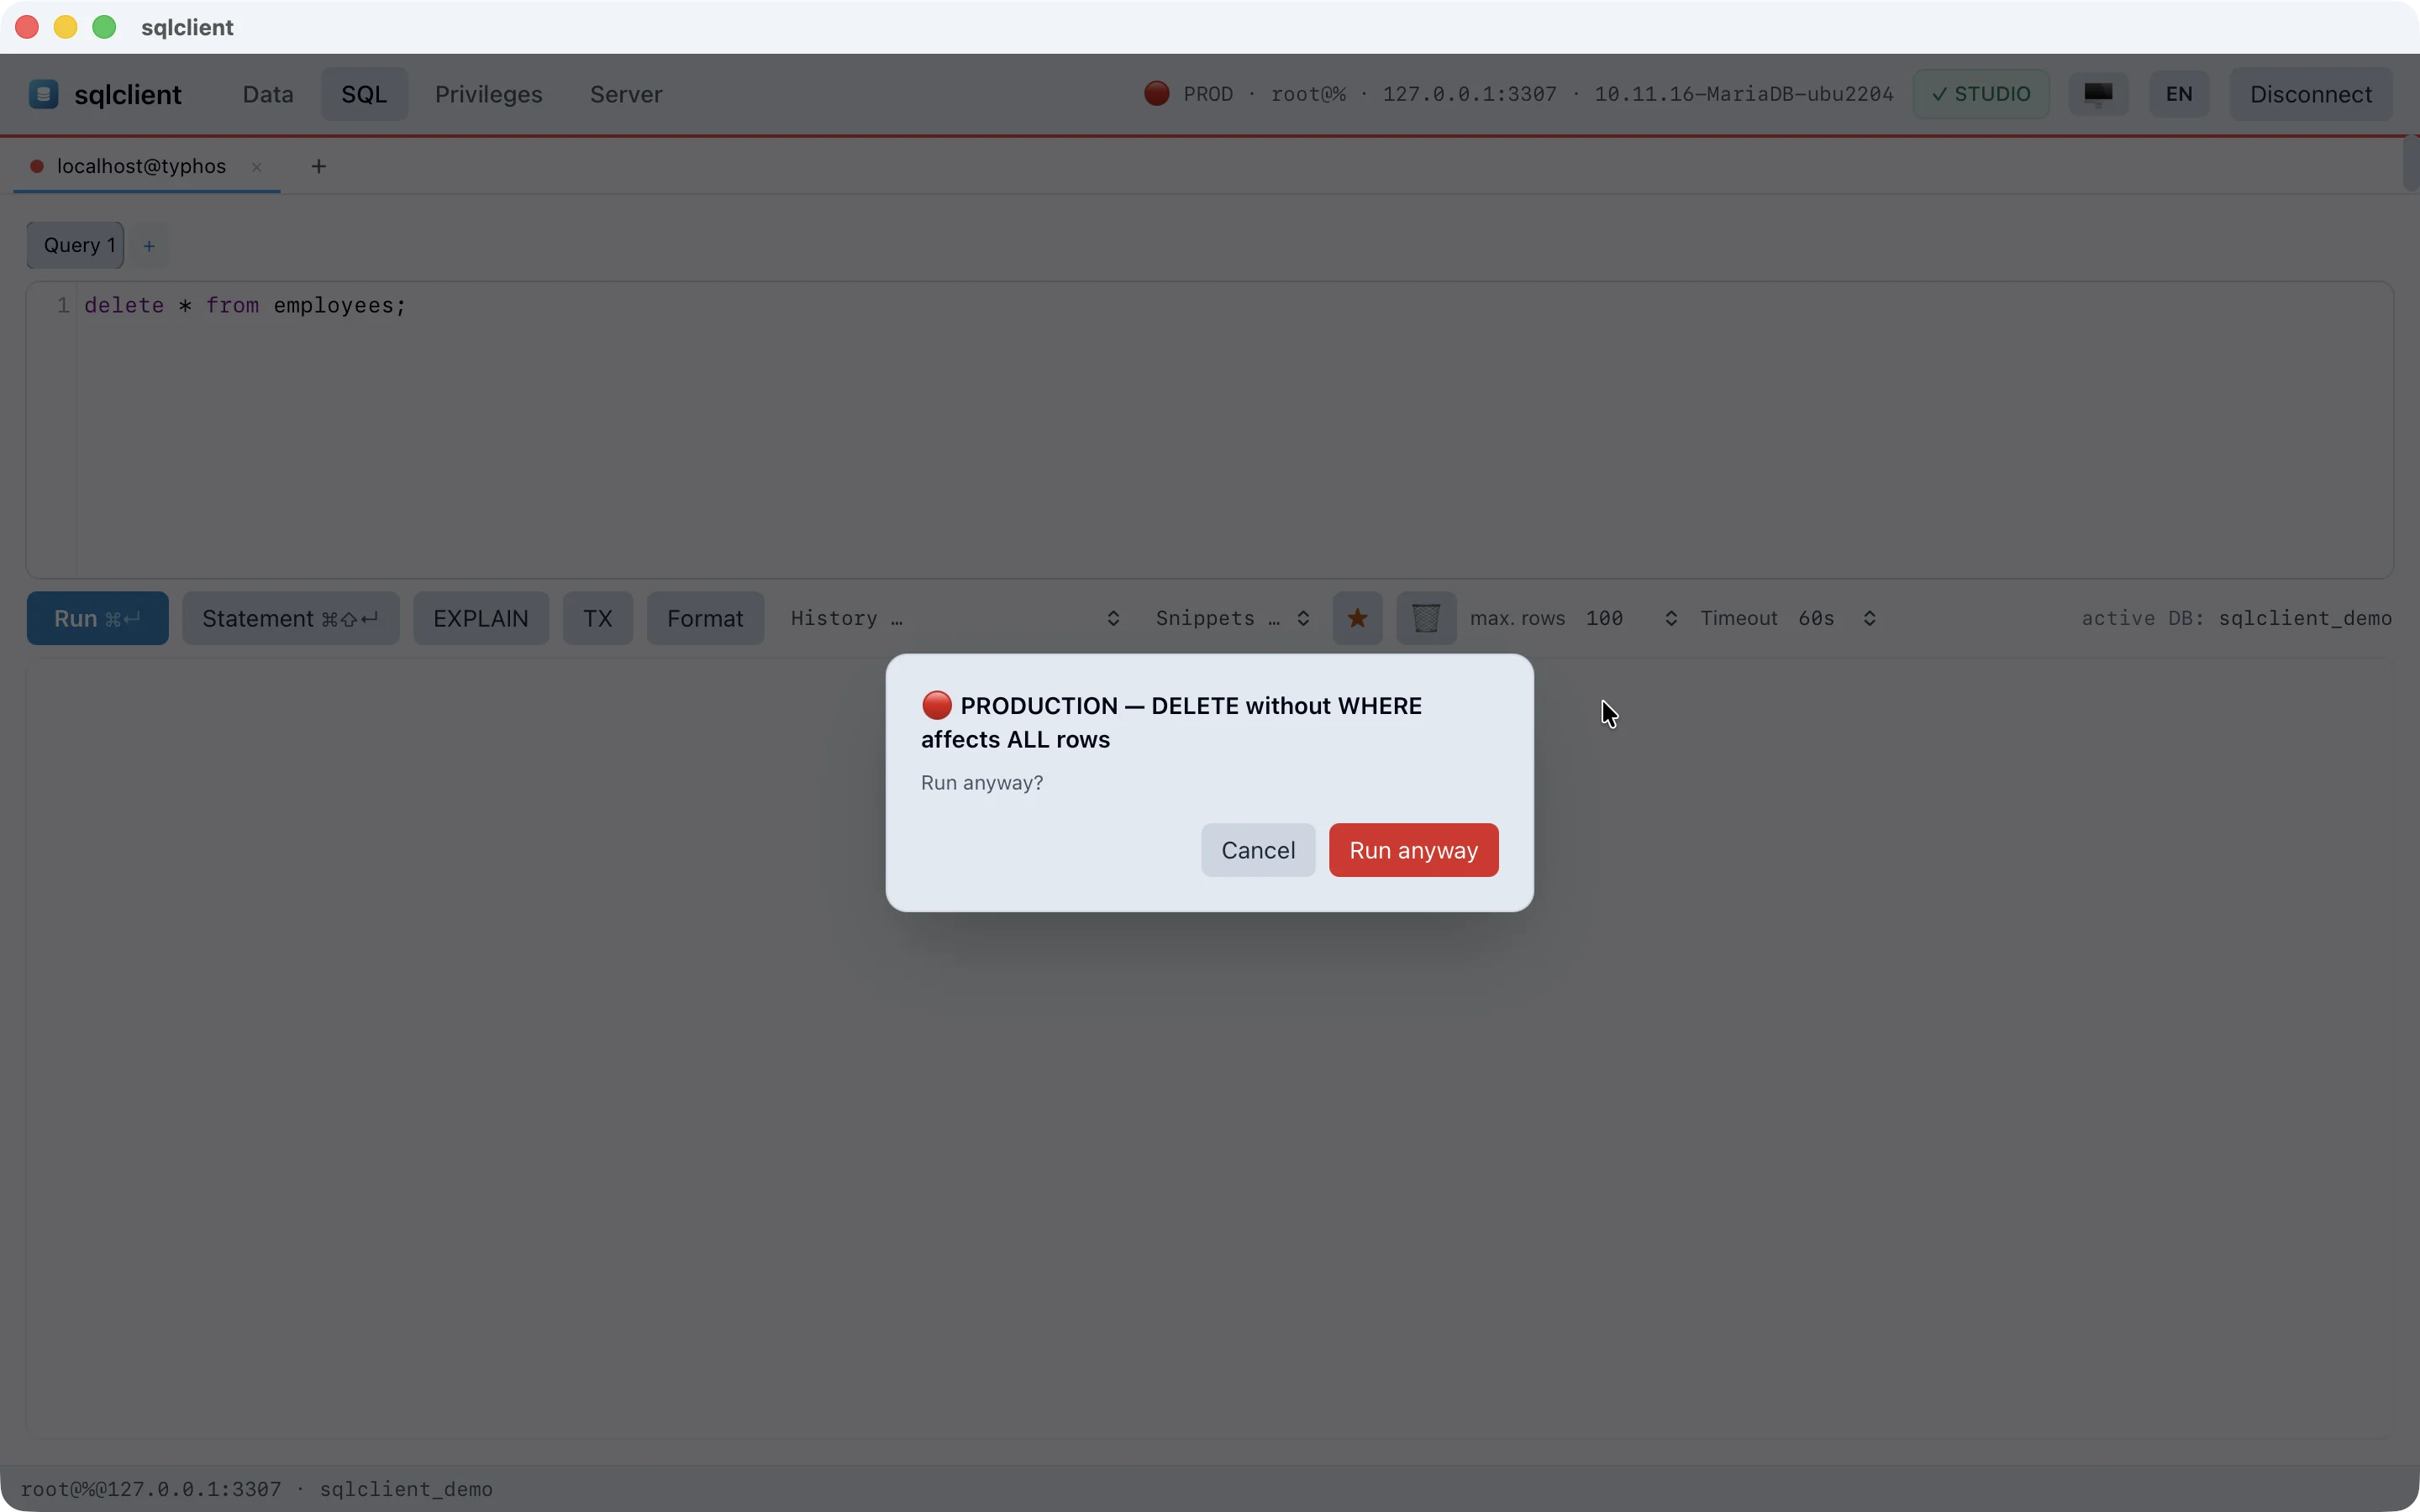Toggle the monitor theme icon button
This screenshot has height=1512, width=2420.
[x=2098, y=94]
